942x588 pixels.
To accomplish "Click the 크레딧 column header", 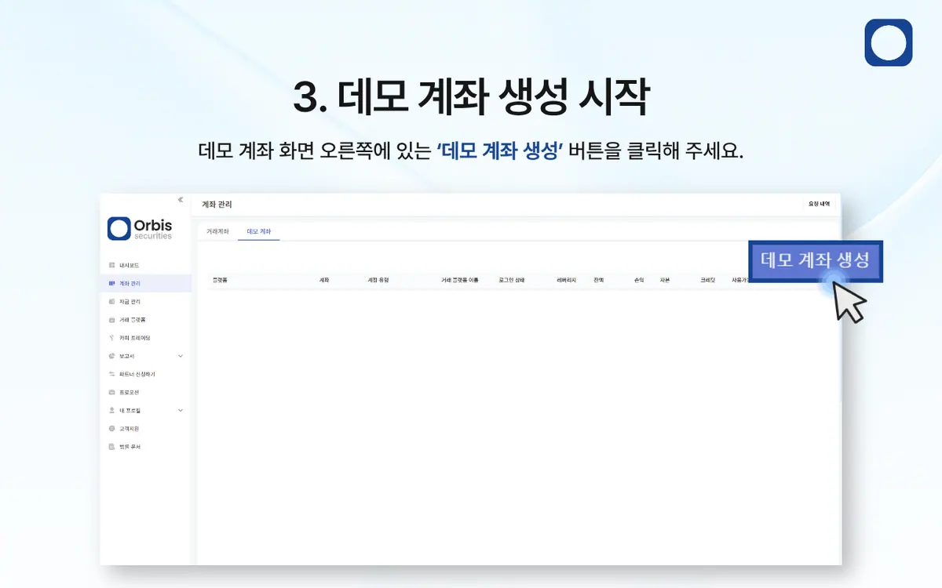I will pyautogui.click(x=708, y=280).
